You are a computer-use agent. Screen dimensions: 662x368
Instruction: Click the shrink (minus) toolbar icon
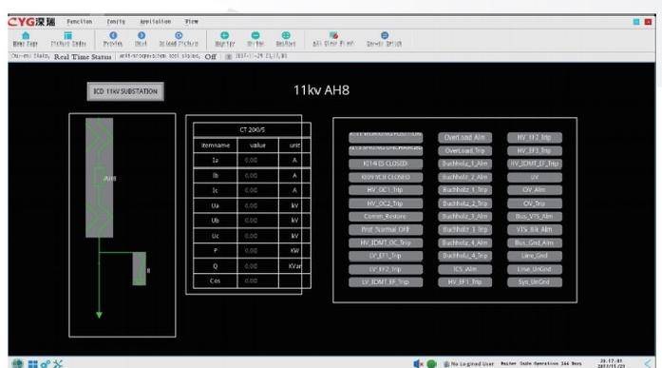coord(255,39)
